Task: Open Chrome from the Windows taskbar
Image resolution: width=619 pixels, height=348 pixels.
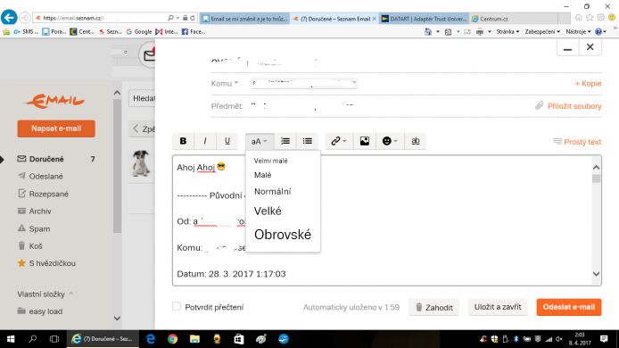Action: pyautogui.click(x=172, y=339)
